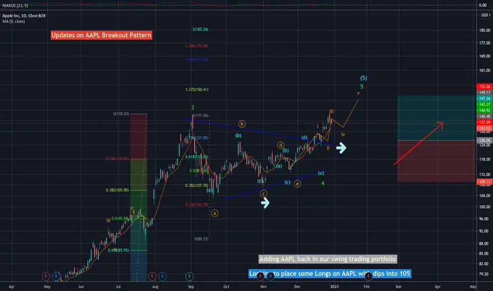This screenshot has height=291, width=493.
Task: Select the 1.618(167.01) Fibonacci label
Action: [x=197, y=59]
